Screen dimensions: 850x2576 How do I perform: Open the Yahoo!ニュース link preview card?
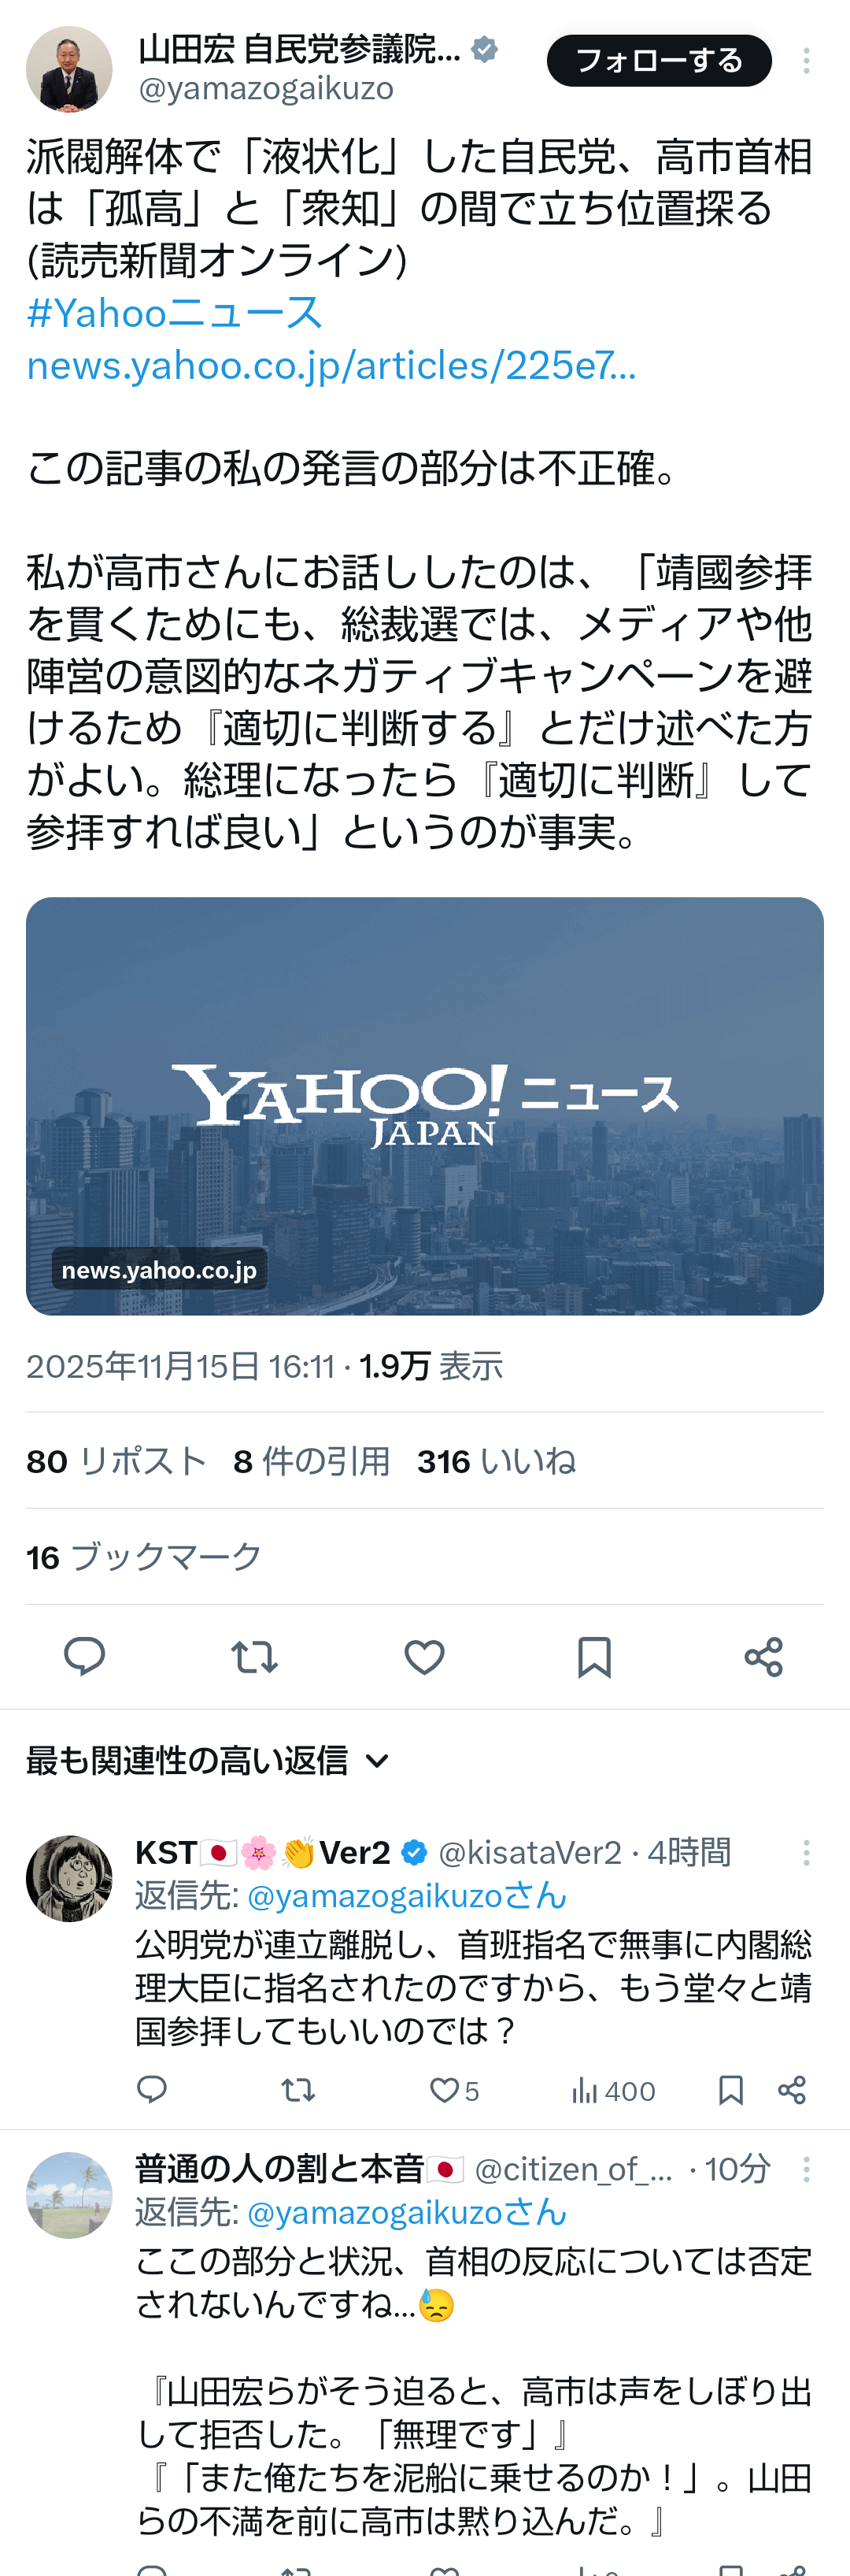424,1106
